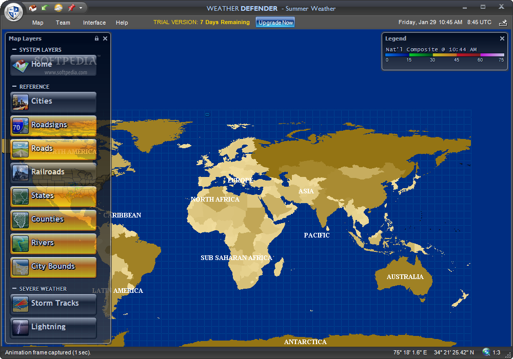Toggle the Home layer
The image size is (513, 359).
coord(53,65)
